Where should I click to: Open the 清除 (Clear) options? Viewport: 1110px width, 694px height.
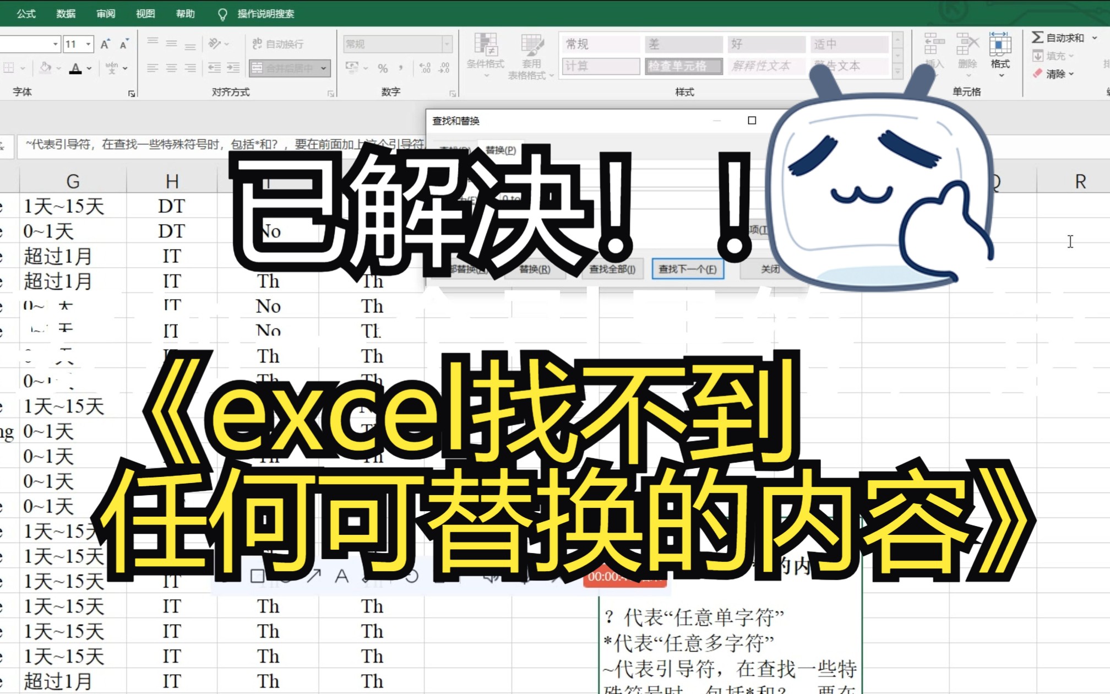(x=1055, y=73)
